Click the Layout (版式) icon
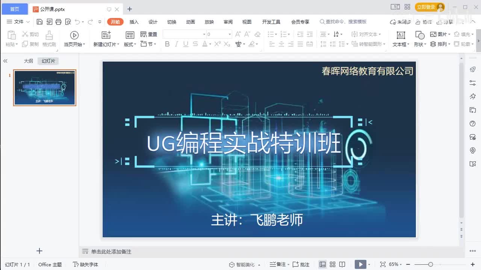Viewport: 481px width, 270px height. [x=130, y=35]
